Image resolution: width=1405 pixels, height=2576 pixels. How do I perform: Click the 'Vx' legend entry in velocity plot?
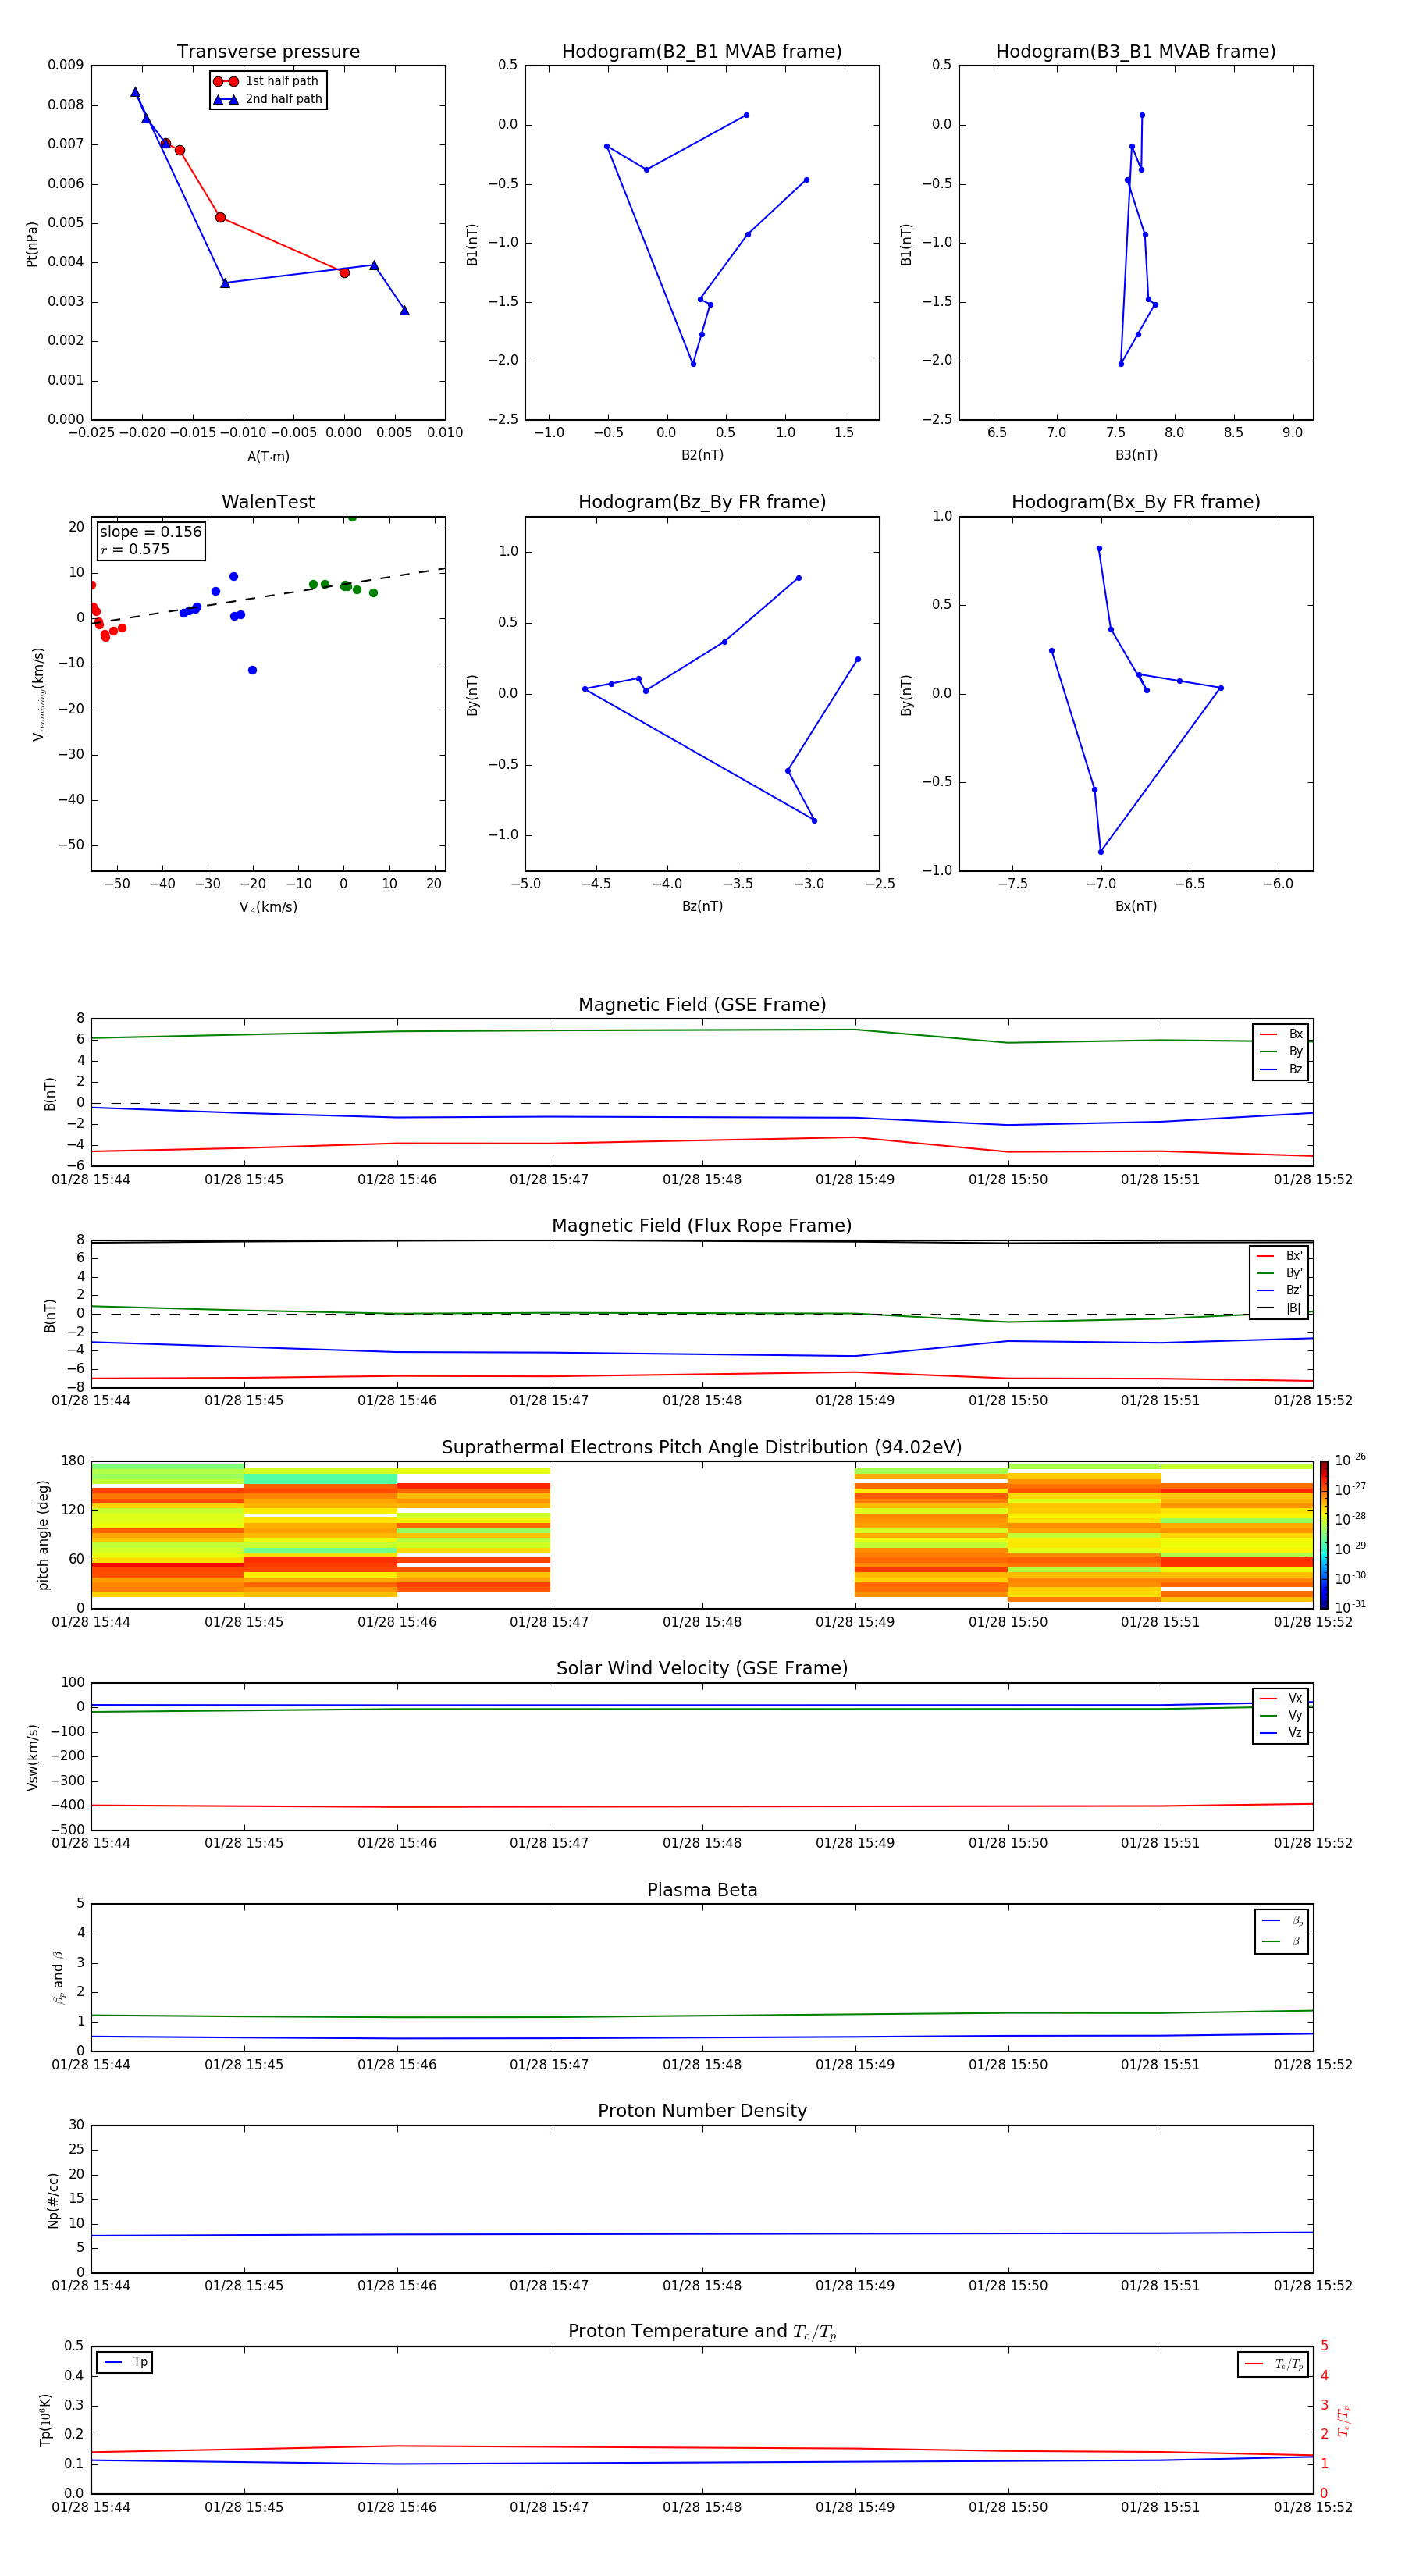click(x=1281, y=1699)
